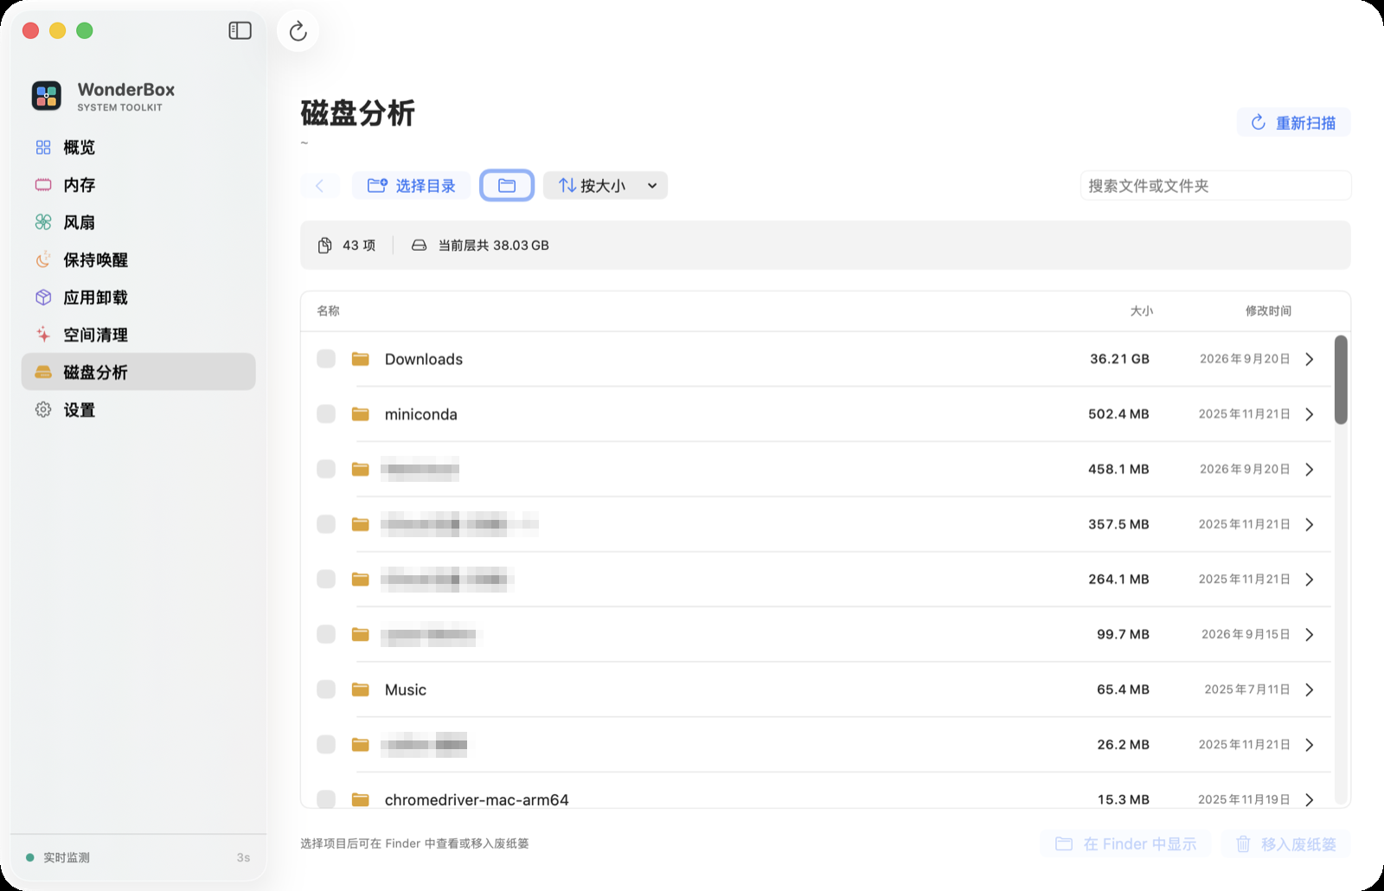
Task: Select 磁盘分析 in the sidebar
Action: (x=138, y=372)
